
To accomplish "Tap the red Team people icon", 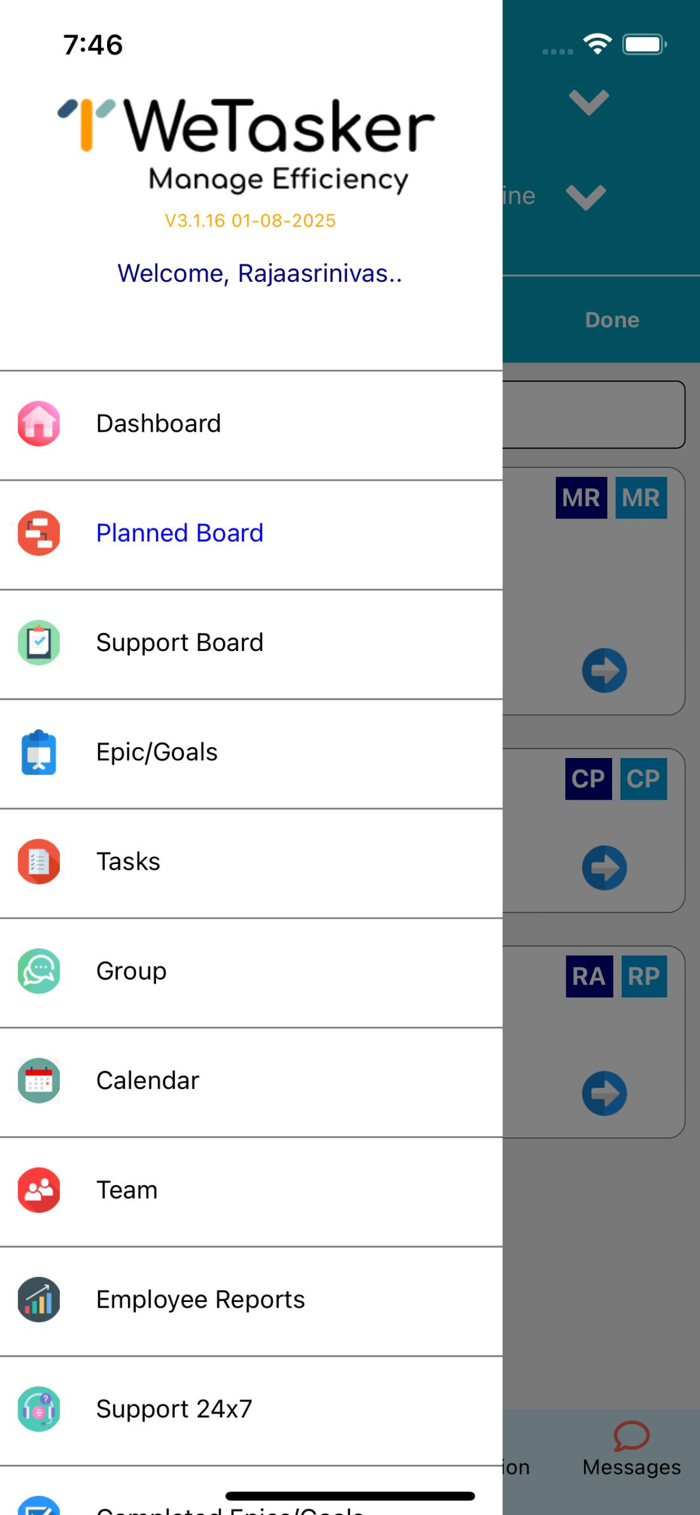I will (39, 1190).
